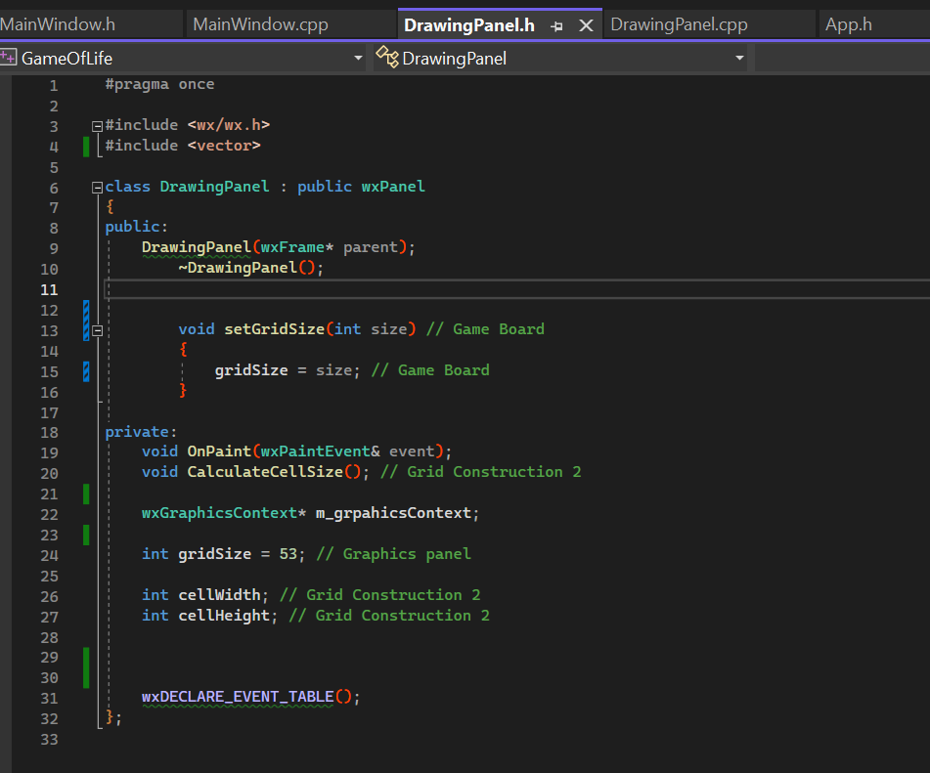Click the blue change indicator beside line 13
Image resolution: width=930 pixels, height=773 pixels.
pyautogui.click(x=85, y=329)
